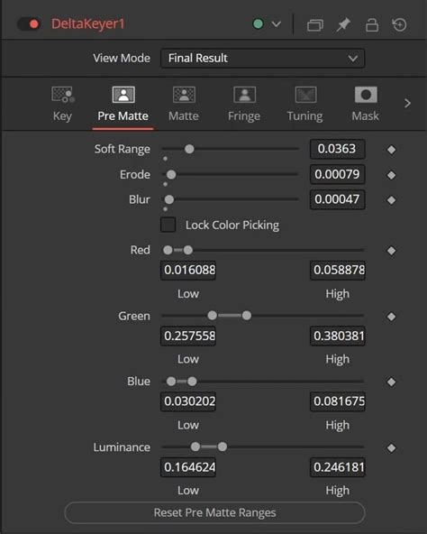Open the View Mode dropdown
427x534 pixels.
pos(263,59)
